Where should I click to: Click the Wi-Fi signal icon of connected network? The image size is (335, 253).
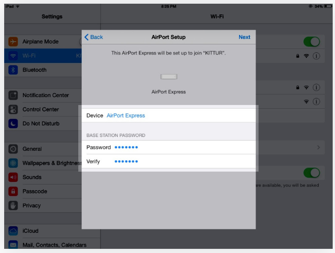(306, 56)
